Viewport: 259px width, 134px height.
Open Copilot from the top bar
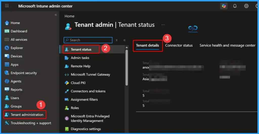pos(224,6)
